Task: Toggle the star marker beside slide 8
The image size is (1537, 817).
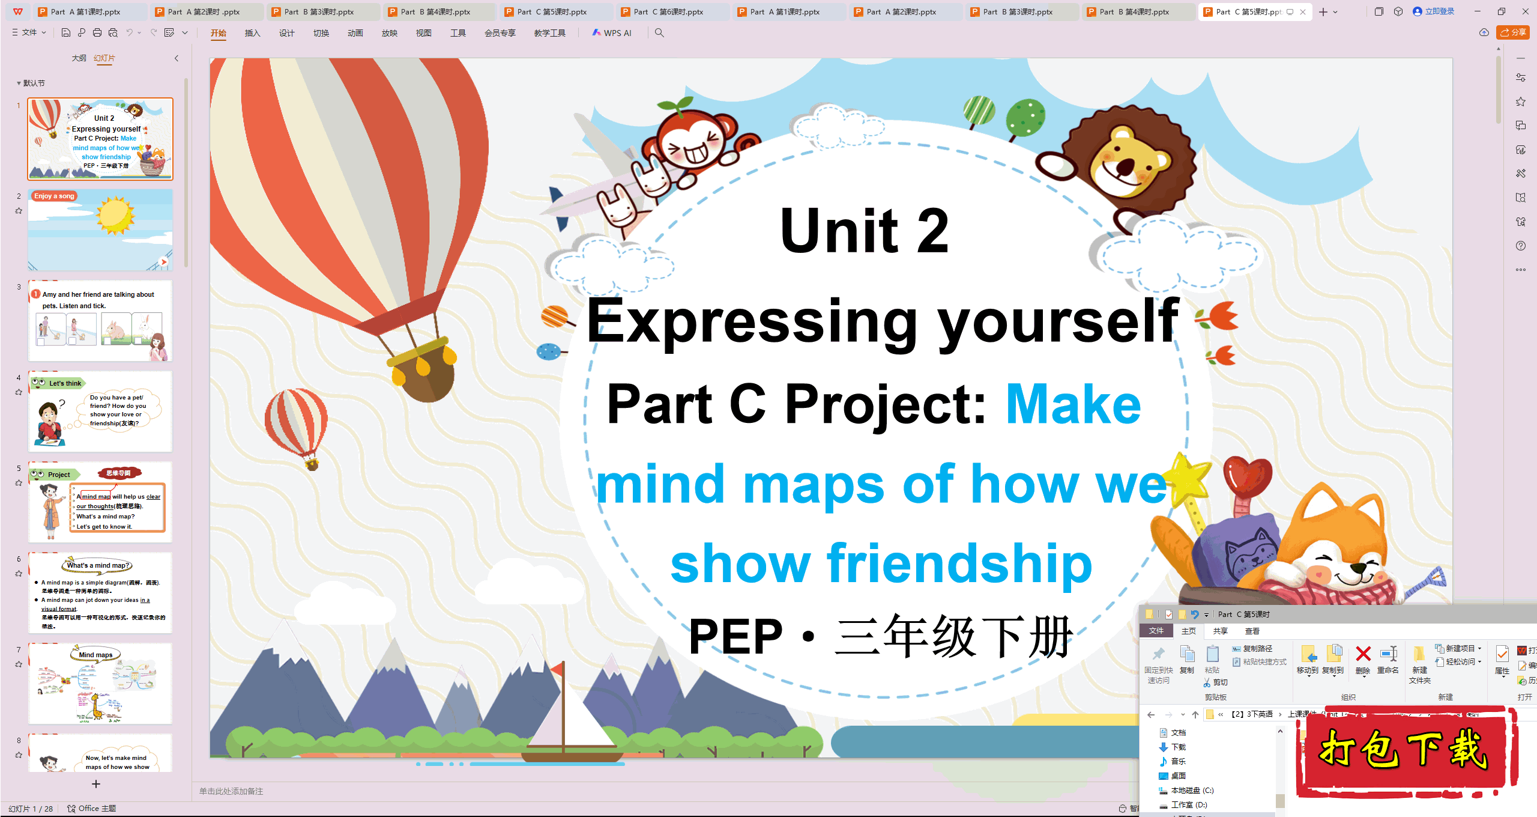Action: pyautogui.click(x=19, y=755)
